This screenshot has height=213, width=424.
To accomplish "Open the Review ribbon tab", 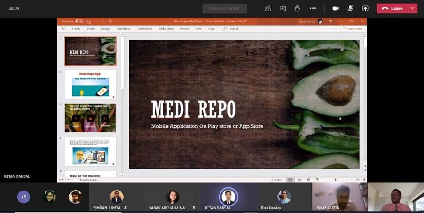I will tap(185, 29).
